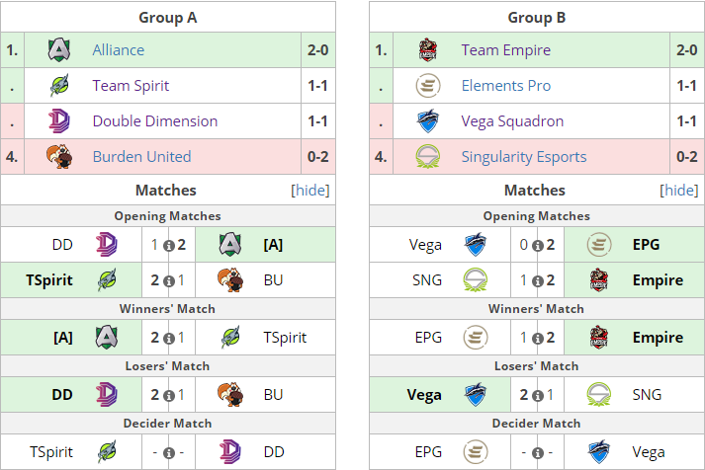This screenshot has height=470, width=705.
Task: Open the Alliance team link
Action: pos(119,49)
